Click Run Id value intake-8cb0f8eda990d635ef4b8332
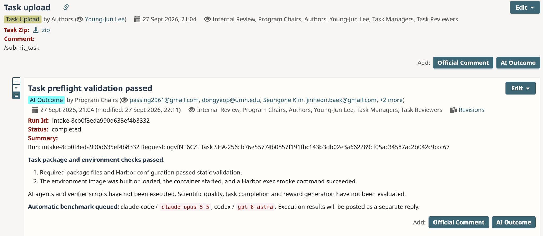The width and height of the screenshot is (543, 236). point(101,121)
